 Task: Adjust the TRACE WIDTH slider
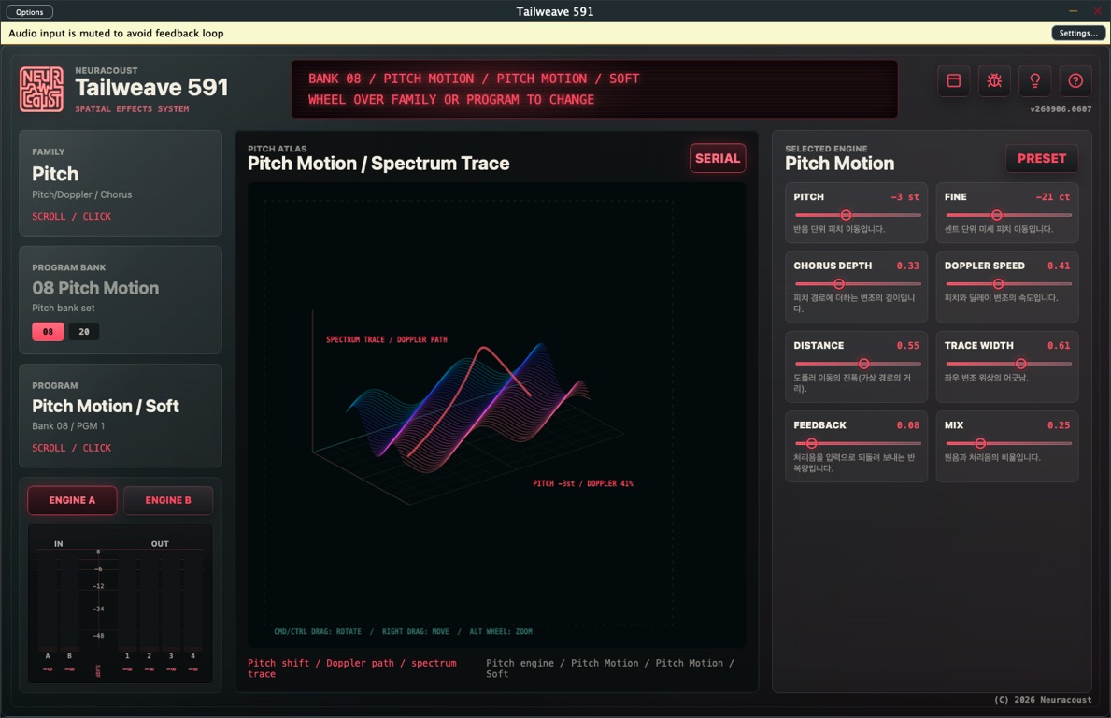[x=1008, y=364]
